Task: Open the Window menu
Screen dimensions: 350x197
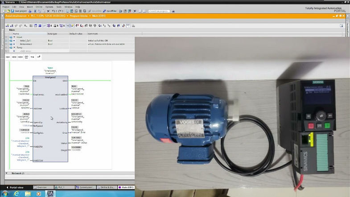Action: 68,7
